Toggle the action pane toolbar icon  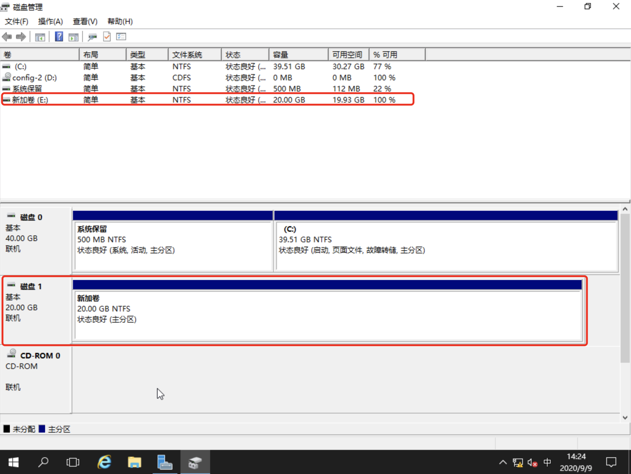pyautogui.click(x=74, y=37)
